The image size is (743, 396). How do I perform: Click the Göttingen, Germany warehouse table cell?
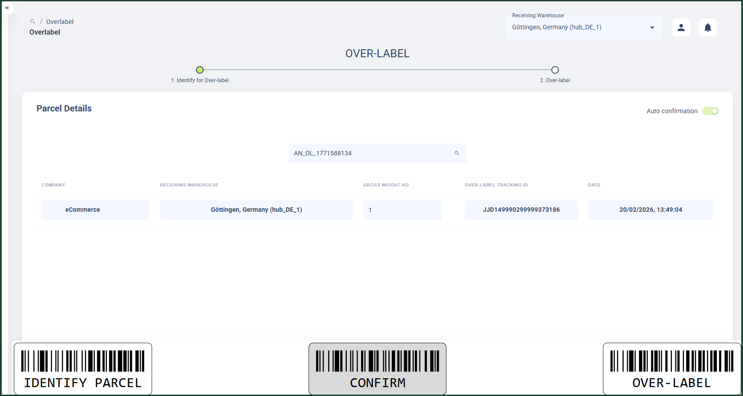pyautogui.click(x=257, y=210)
